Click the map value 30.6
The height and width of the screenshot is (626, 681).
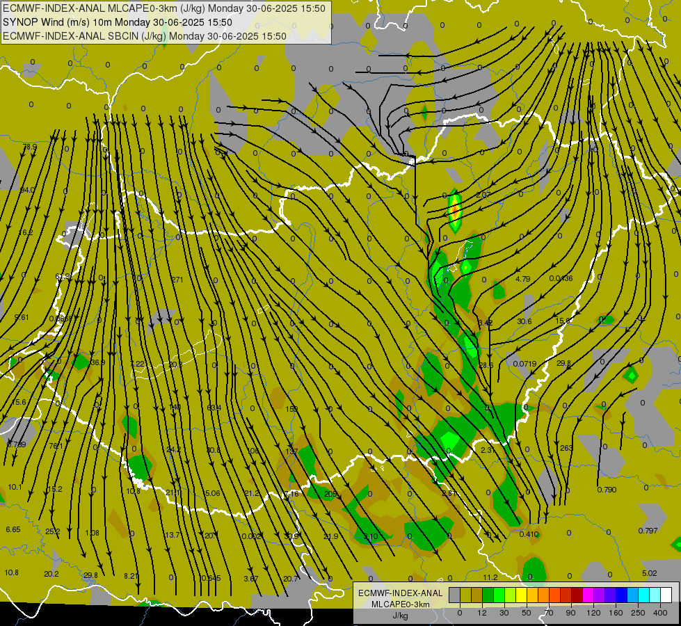(x=524, y=321)
